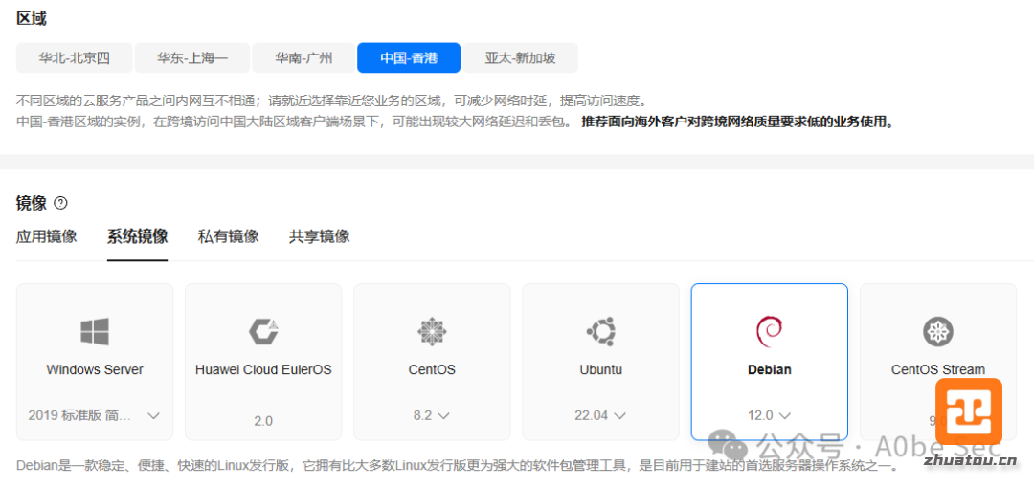Switch to the 共享镜像 tab
The image size is (1034, 488).
tap(319, 236)
